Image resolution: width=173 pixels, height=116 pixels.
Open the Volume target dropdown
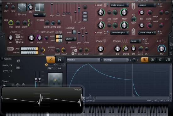point(83,60)
